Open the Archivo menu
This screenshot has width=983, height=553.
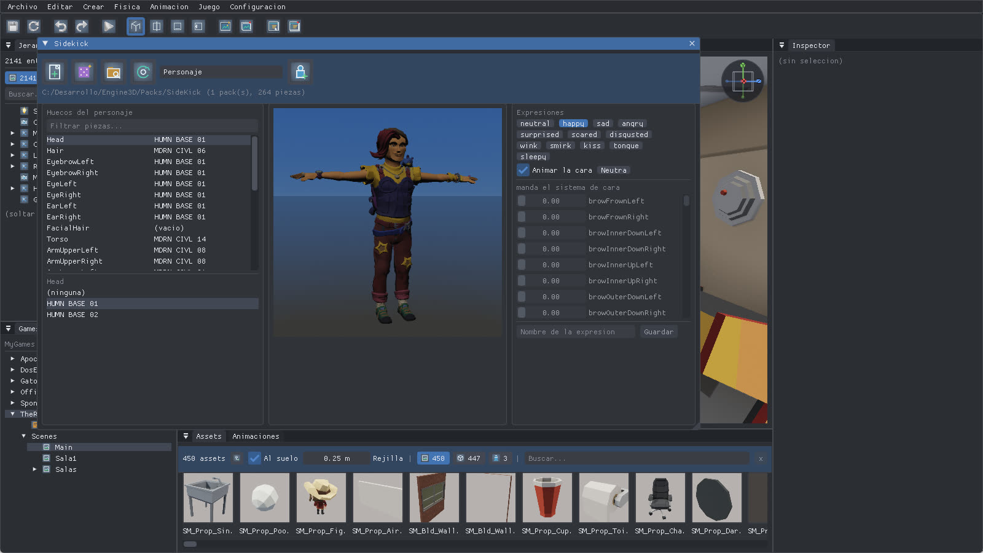point(22,7)
